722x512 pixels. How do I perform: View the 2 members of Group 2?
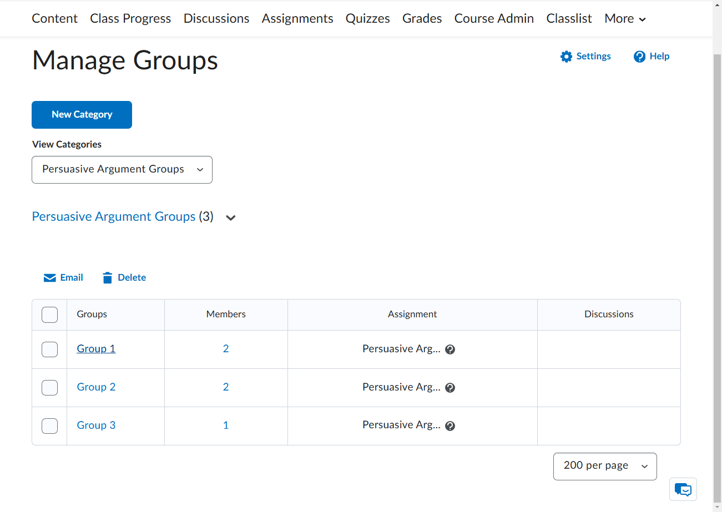(226, 387)
